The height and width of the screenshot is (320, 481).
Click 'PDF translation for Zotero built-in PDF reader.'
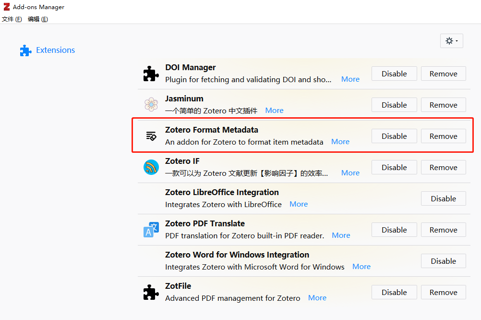[244, 236]
